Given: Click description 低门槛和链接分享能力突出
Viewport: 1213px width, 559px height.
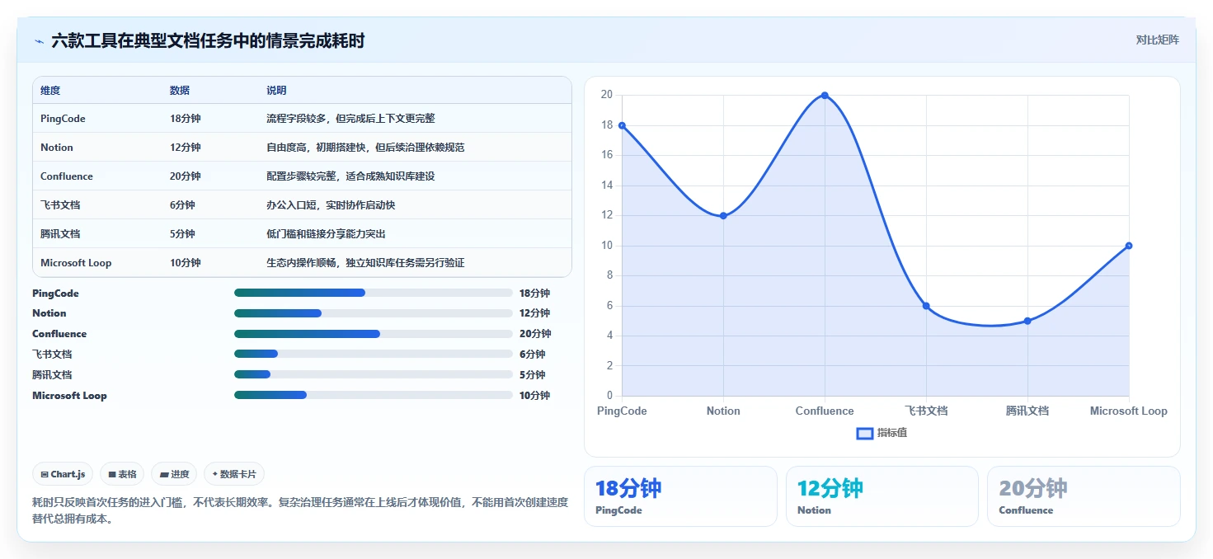Looking at the screenshot, I should (x=326, y=234).
